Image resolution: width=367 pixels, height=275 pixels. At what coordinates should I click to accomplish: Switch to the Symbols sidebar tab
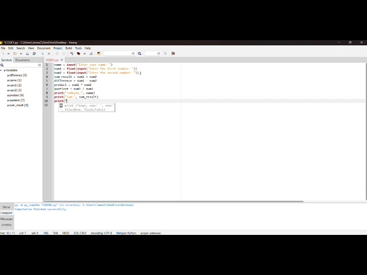tap(6, 60)
